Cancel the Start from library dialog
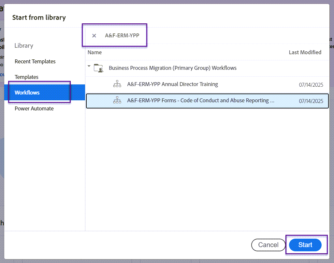Screen dimensions: 334x263 [268, 245]
